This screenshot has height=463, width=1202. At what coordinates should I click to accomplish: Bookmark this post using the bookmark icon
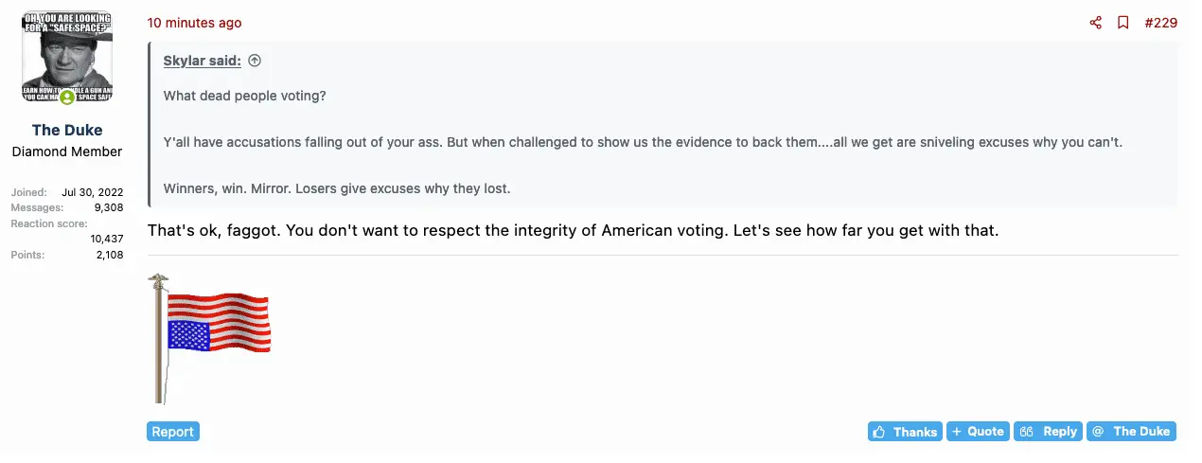(1123, 23)
